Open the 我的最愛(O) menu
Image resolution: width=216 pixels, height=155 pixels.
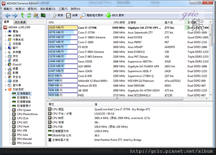coord(48,9)
